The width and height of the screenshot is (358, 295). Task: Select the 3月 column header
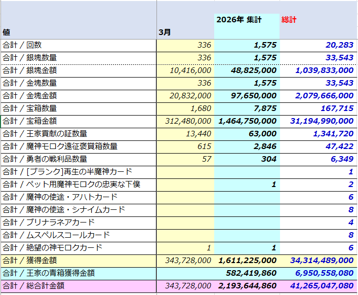click(165, 32)
